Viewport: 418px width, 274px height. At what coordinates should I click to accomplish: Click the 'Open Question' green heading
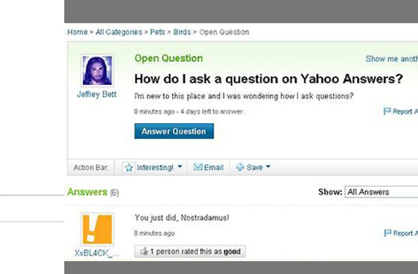tap(169, 58)
